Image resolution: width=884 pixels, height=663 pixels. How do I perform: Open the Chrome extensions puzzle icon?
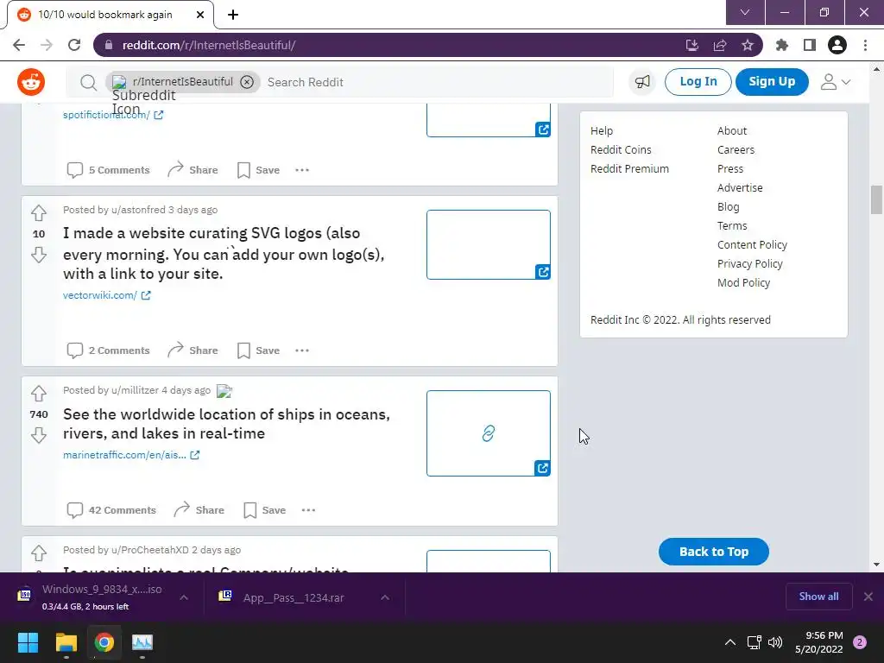pyautogui.click(x=782, y=45)
